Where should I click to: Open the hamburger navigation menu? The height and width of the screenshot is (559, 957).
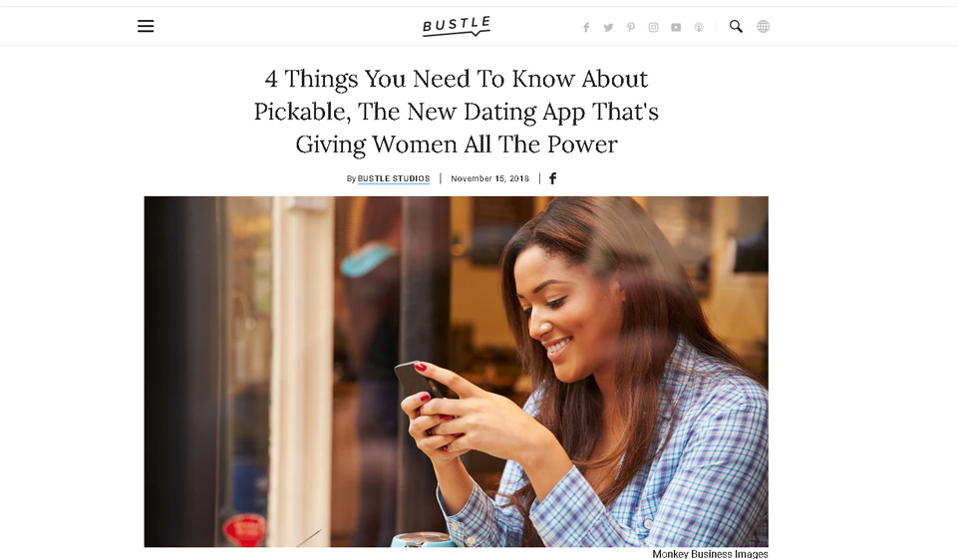tap(146, 26)
